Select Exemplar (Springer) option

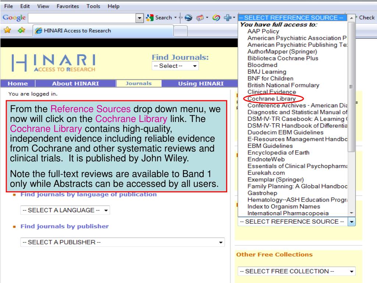275,179
